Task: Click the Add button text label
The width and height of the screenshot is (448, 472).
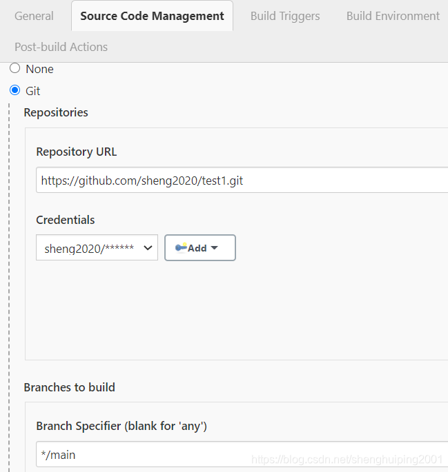Action: (x=197, y=248)
